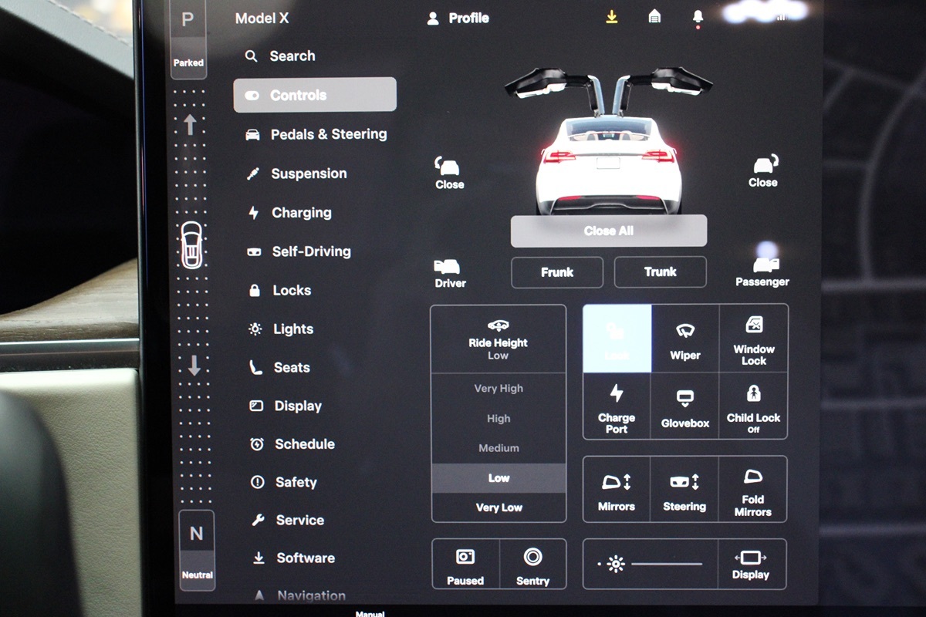
Task: Open the Locks menu
Action: pyautogui.click(x=279, y=291)
